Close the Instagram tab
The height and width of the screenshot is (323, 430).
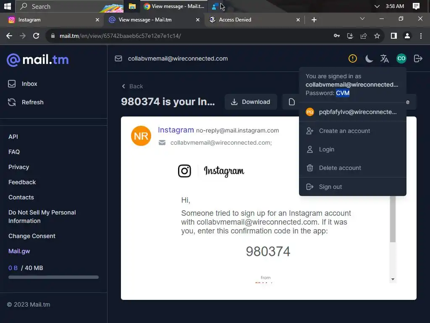pos(97,20)
